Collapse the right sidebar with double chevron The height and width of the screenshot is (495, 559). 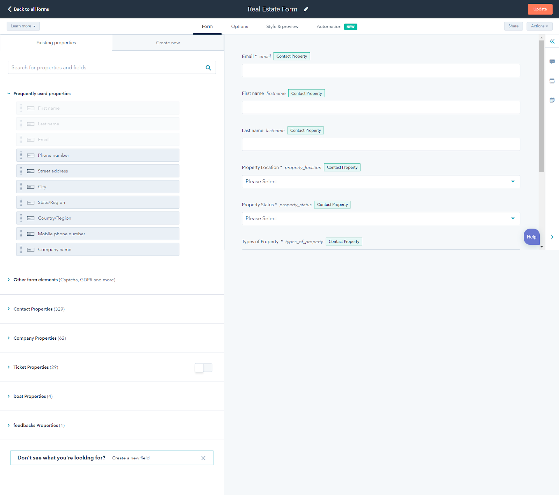[552, 41]
